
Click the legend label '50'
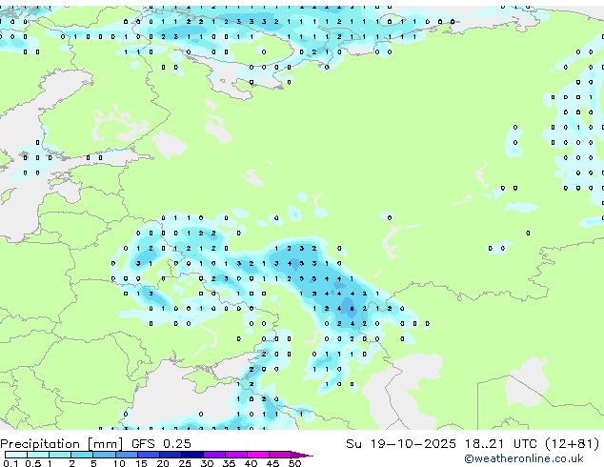tap(294, 463)
